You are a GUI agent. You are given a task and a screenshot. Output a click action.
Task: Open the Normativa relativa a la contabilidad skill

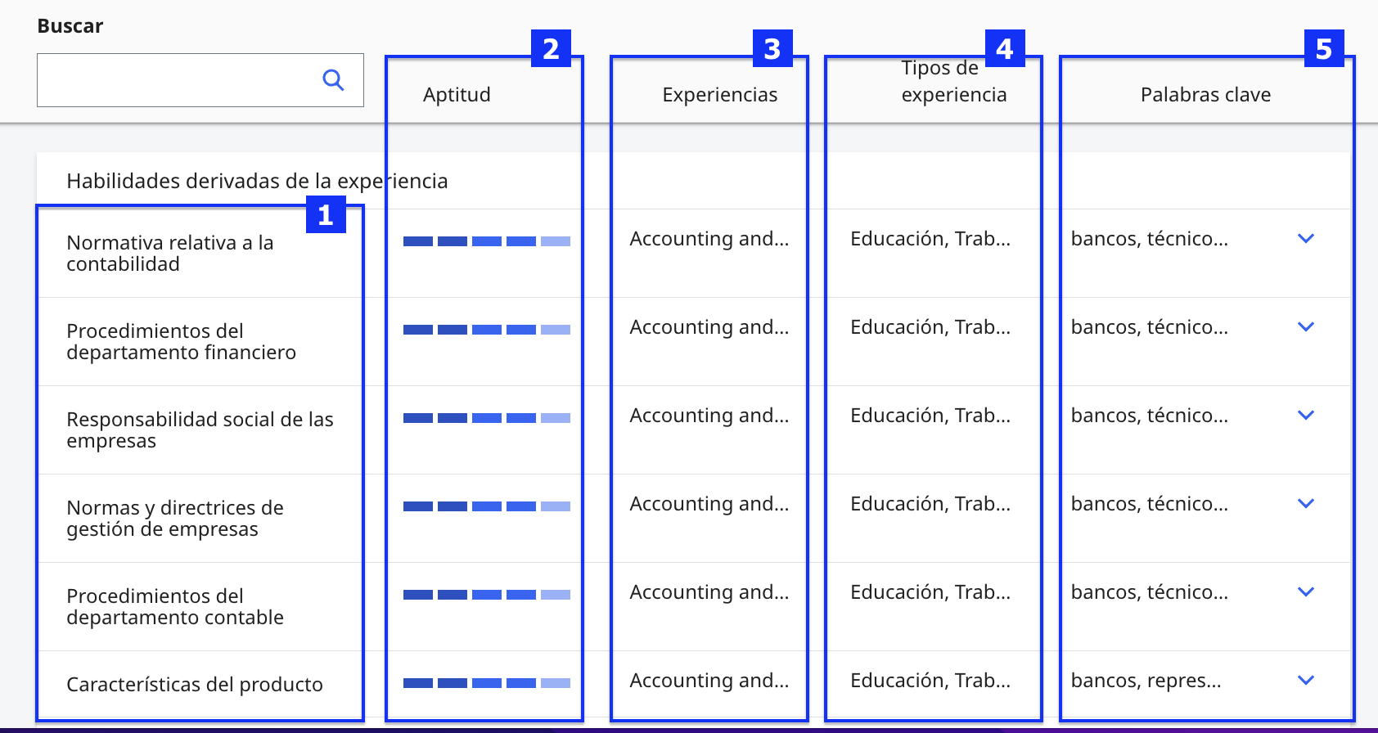pos(170,254)
